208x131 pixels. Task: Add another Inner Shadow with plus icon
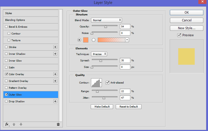click(x=55, y=54)
